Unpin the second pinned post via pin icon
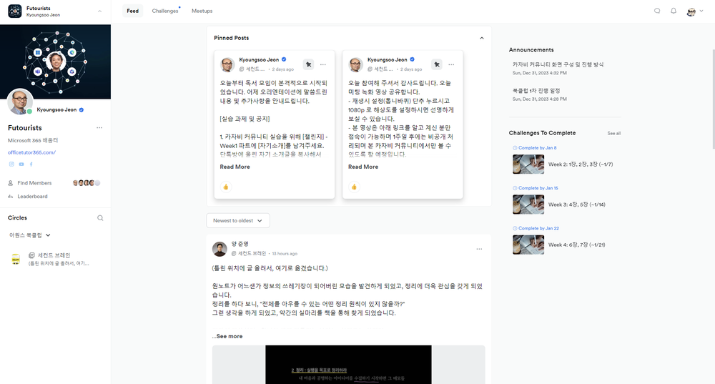The image size is (715, 384). [436, 64]
